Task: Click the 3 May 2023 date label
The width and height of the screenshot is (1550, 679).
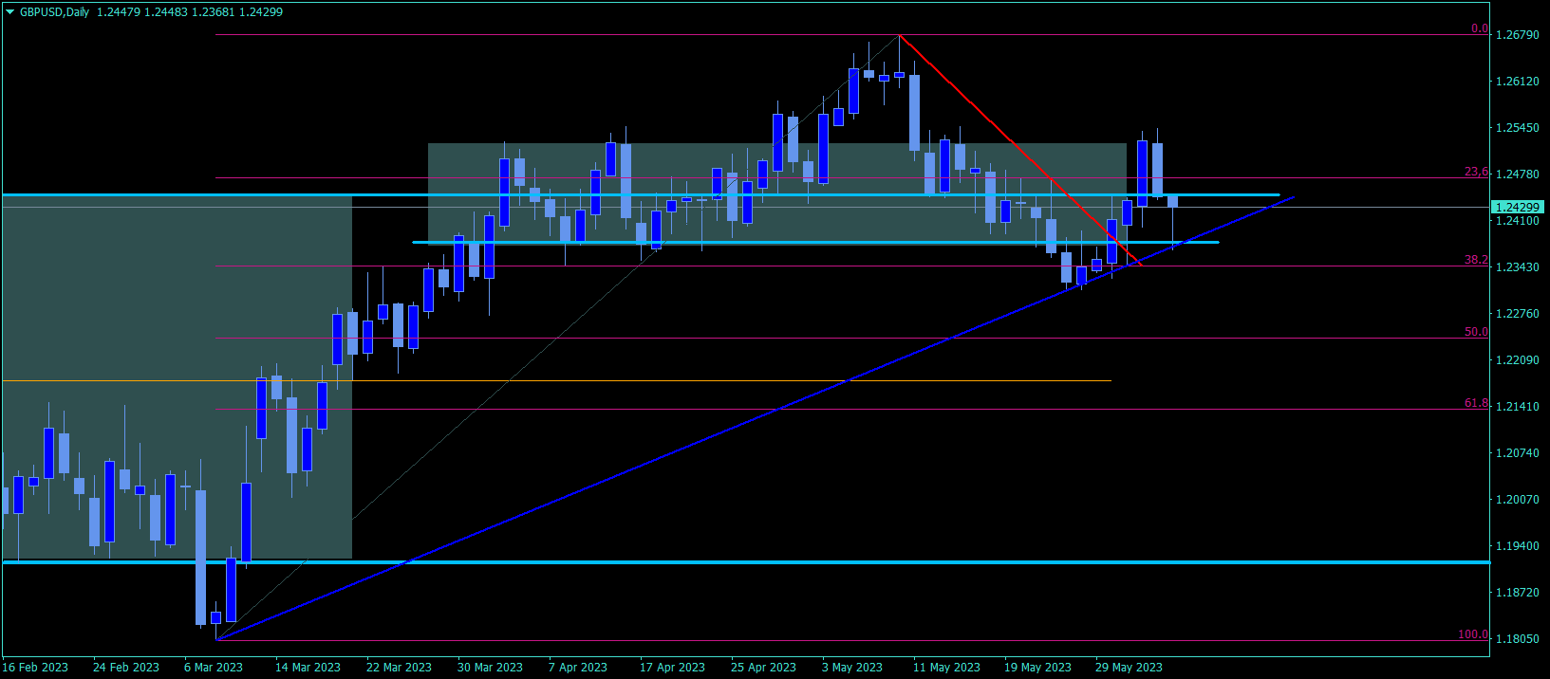Action: (852, 668)
